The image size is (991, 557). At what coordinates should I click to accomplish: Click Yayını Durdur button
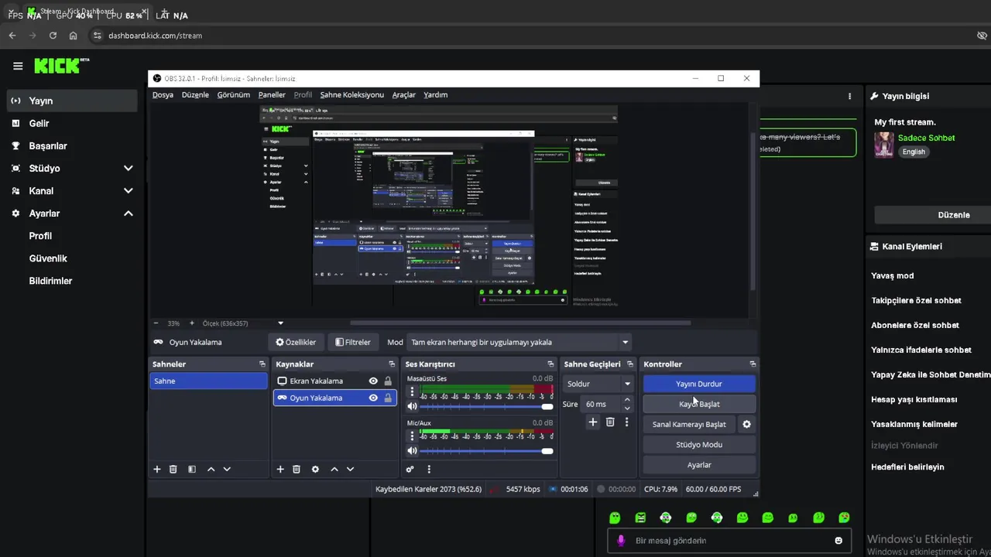[699, 384]
